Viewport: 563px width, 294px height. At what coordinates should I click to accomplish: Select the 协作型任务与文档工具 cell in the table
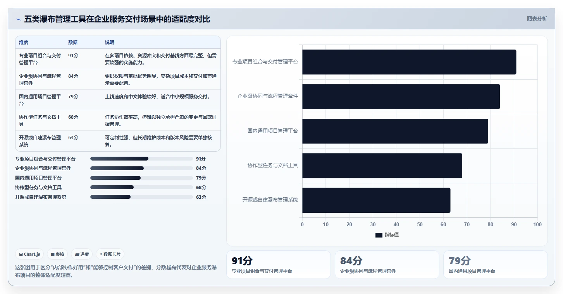[40, 120]
